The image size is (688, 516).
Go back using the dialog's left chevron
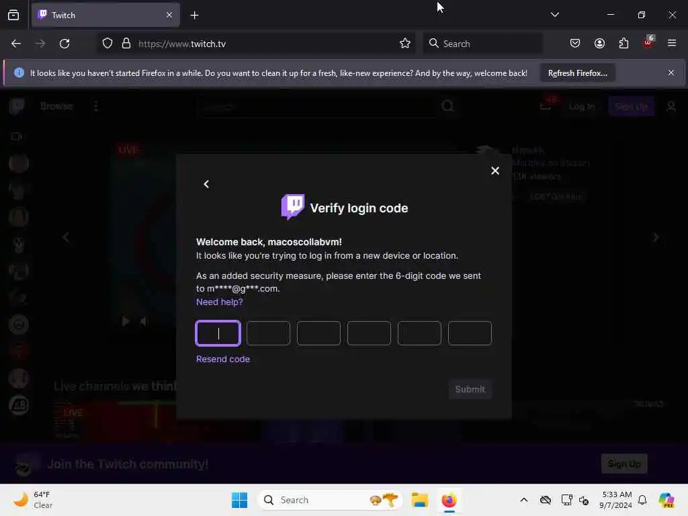206,184
